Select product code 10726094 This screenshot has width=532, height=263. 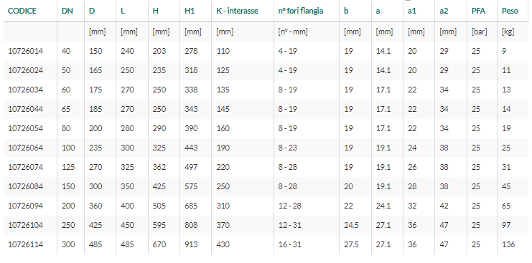point(25,206)
